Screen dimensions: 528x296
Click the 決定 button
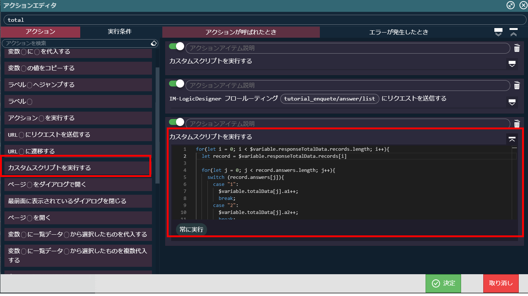coord(443,283)
